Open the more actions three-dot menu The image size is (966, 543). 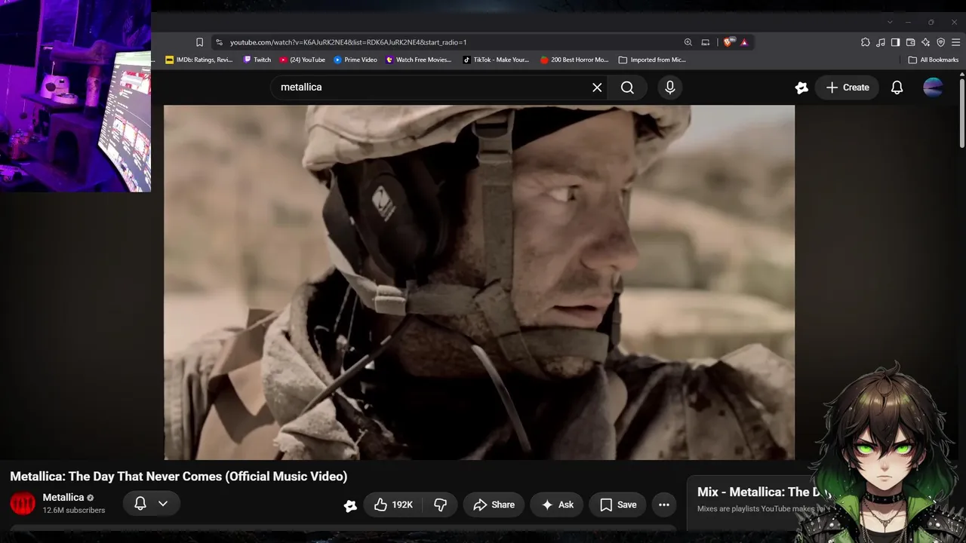coord(664,505)
